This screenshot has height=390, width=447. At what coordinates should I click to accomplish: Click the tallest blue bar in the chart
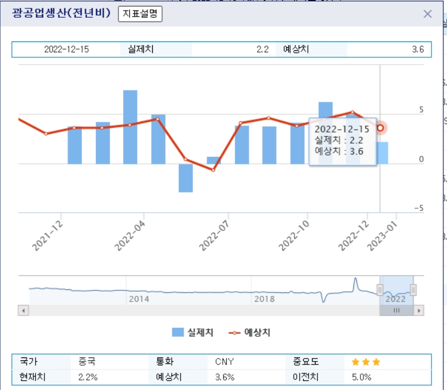130,127
